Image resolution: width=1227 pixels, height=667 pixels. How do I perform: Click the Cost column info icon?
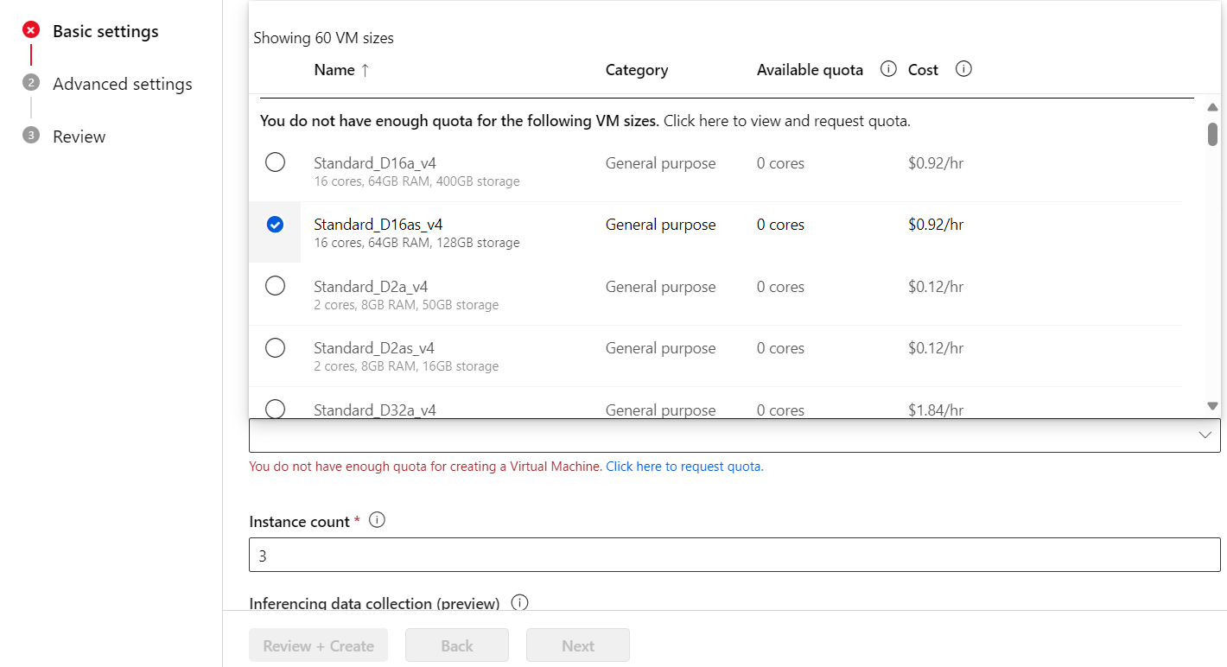tap(963, 69)
